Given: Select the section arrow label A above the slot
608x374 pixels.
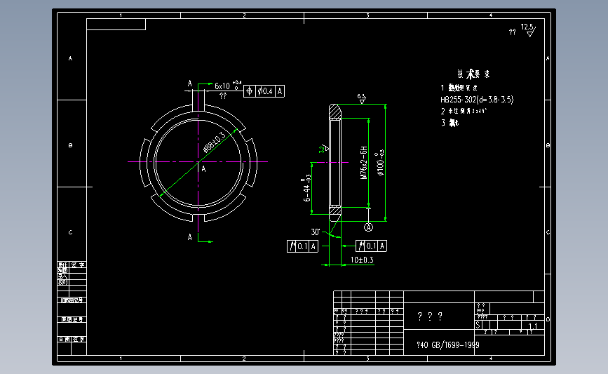Looking at the screenshot, I should point(189,84).
